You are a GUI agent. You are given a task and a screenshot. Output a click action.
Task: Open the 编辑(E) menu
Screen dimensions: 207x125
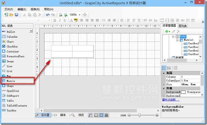[x=22, y=9]
